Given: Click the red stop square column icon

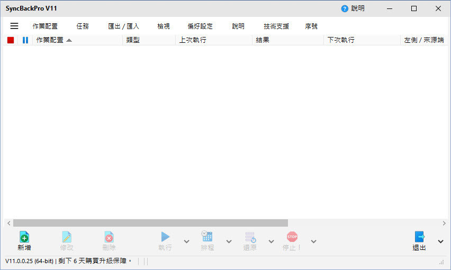Looking at the screenshot, I should 11,40.
